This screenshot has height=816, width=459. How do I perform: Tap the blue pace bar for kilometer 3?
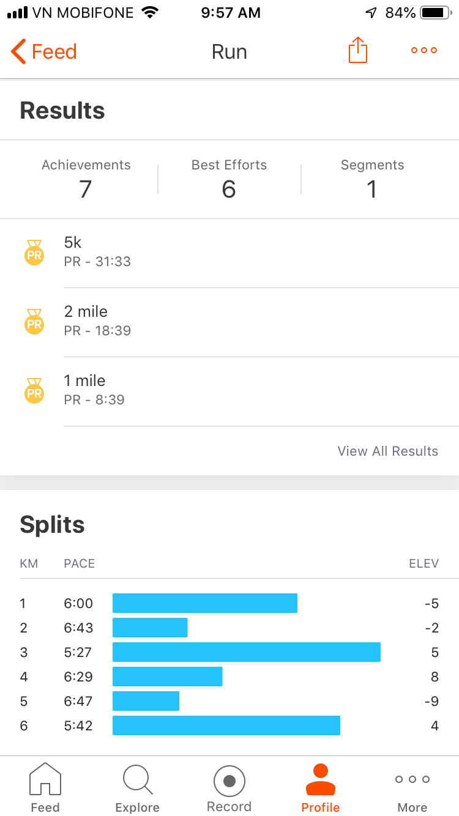pyautogui.click(x=247, y=652)
